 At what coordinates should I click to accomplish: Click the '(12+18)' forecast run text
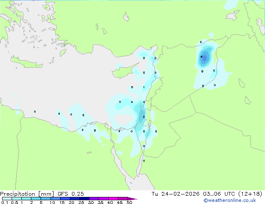[250, 194]
